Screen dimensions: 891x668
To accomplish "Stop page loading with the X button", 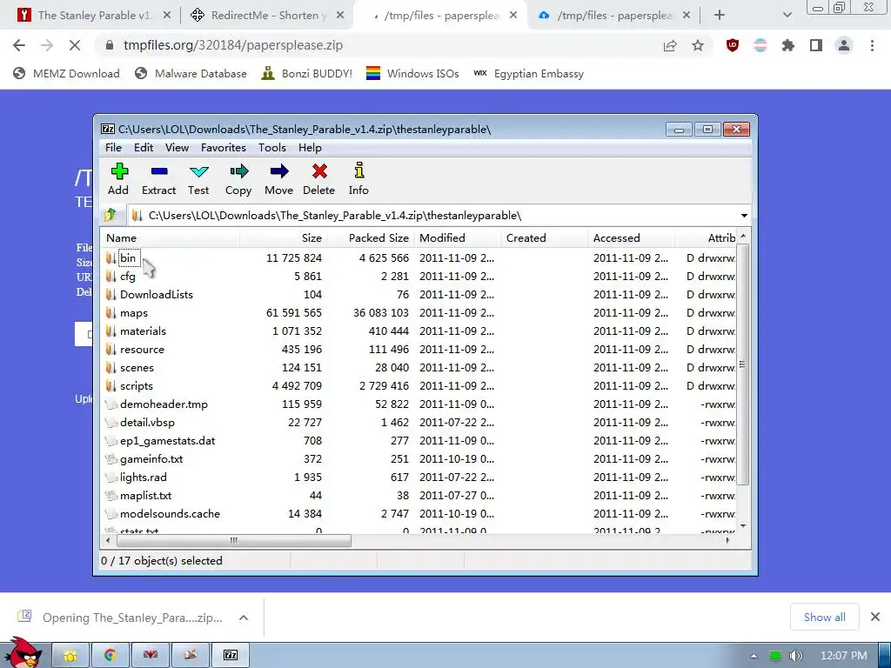I will point(75,45).
